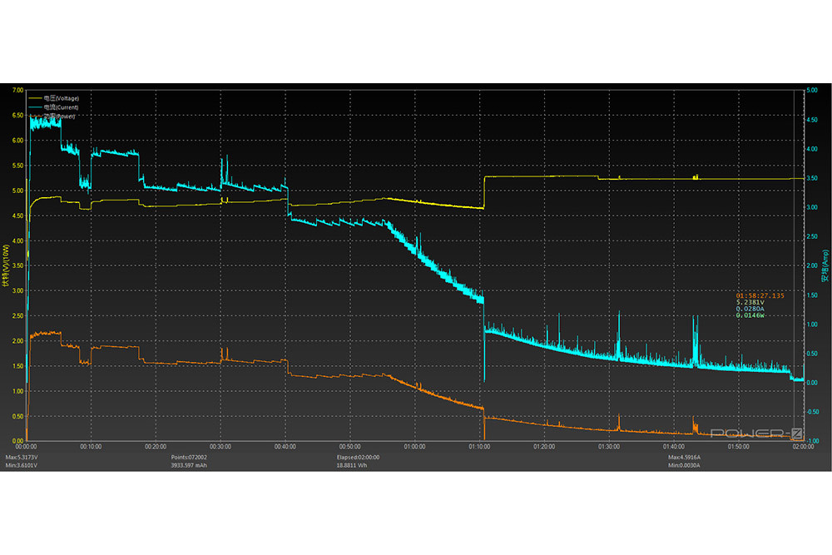Image resolution: width=832 pixels, height=555 pixels.
Task: Select the 0.0146W cursor power value
Action: coord(752,315)
